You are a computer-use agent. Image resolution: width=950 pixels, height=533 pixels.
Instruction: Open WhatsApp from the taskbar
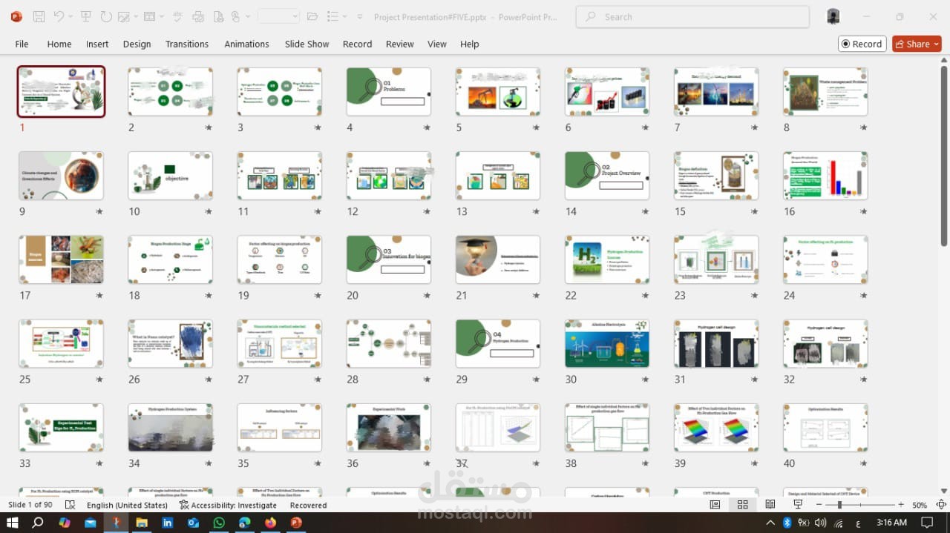pyautogui.click(x=219, y=523)
